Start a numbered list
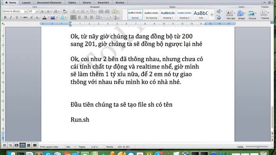The image size is (276, 155). coord(83,11)
